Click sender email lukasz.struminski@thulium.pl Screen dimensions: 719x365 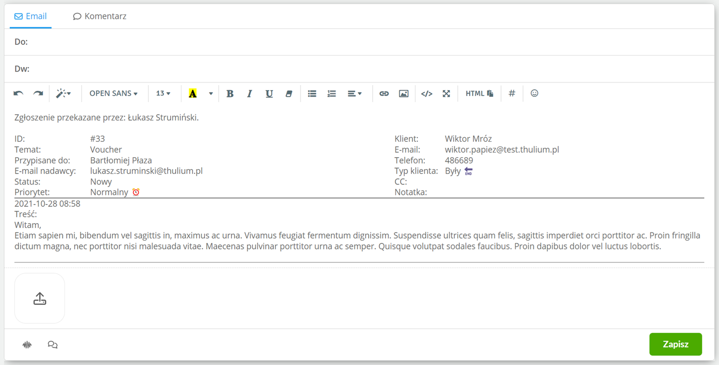(146, 171)
